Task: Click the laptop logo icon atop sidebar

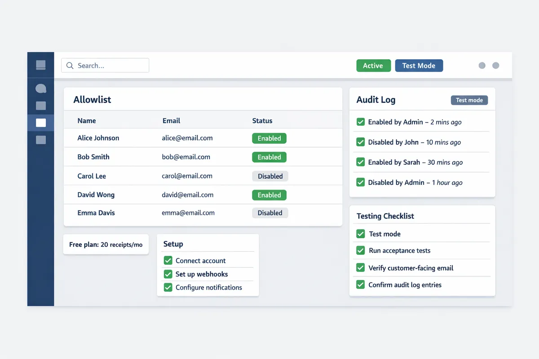Action: tap(41, 66)
